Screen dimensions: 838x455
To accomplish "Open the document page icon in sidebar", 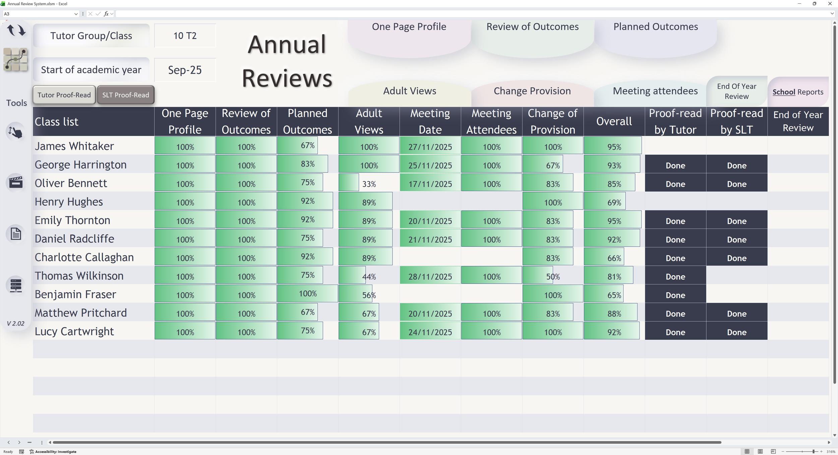I will (x=15, y=233).
